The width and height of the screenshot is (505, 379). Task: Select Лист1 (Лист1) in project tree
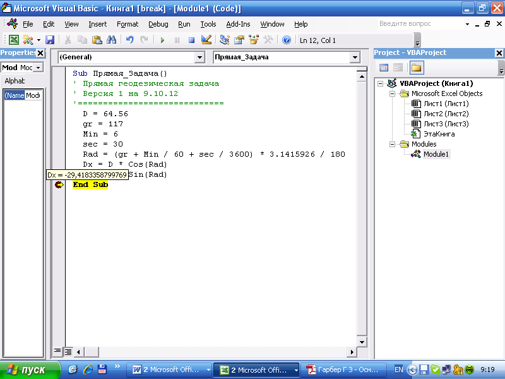(446, 104)
